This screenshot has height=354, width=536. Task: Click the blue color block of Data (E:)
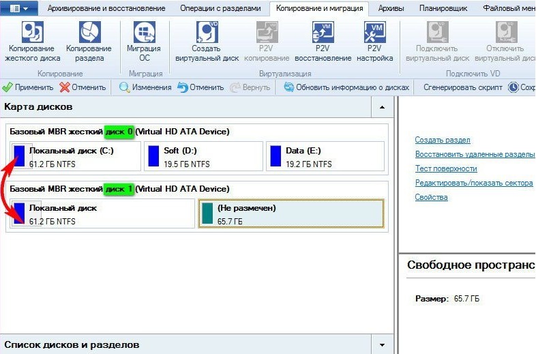276,156
